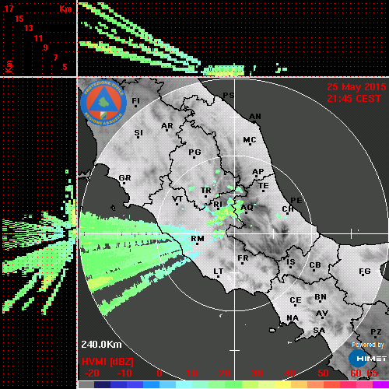This screenshot has height=389, width=389.
Task: Click the 7 height axis label
Action: 55,58
